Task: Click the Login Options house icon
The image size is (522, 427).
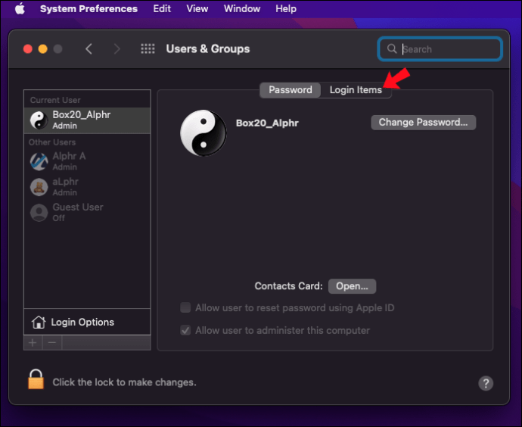Action: (x=39, y=322)
